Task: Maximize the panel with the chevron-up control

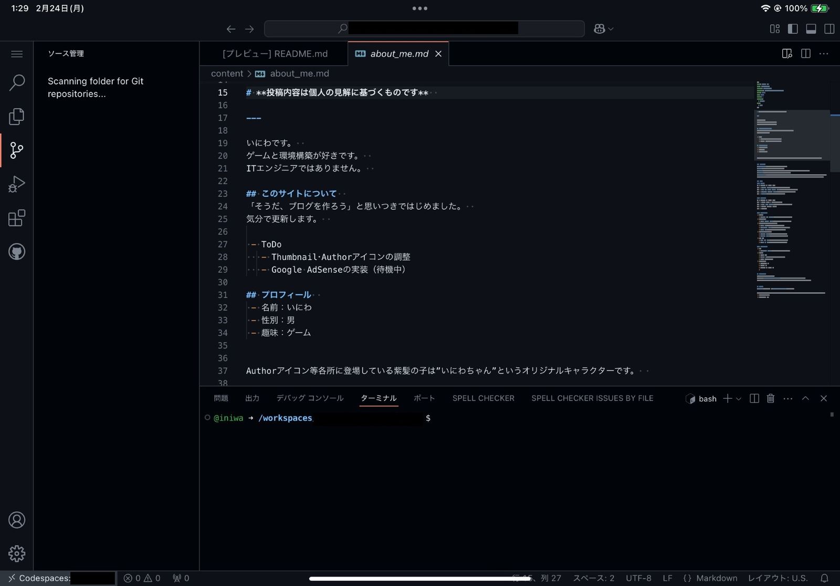Action: pos(805,398)
